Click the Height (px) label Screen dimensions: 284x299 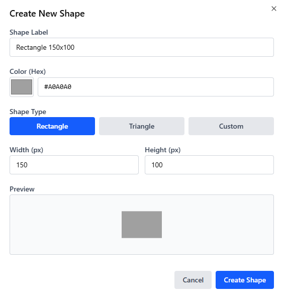tap(163, 150)
